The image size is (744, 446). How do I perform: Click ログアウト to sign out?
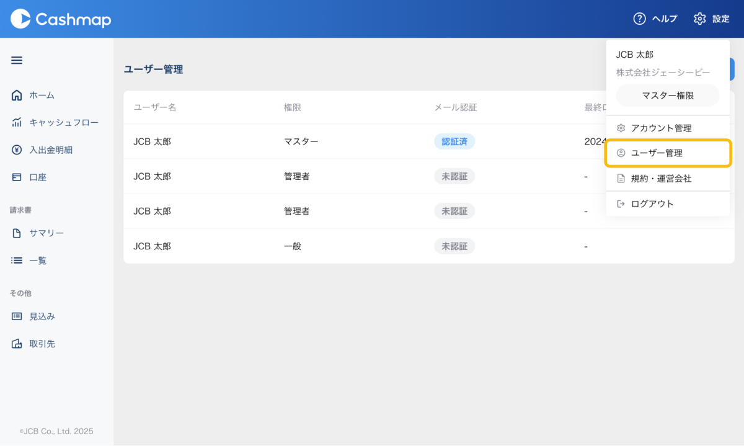652,204
